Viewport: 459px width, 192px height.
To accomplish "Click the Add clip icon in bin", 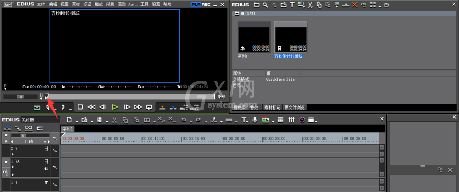I will (283, 5).
